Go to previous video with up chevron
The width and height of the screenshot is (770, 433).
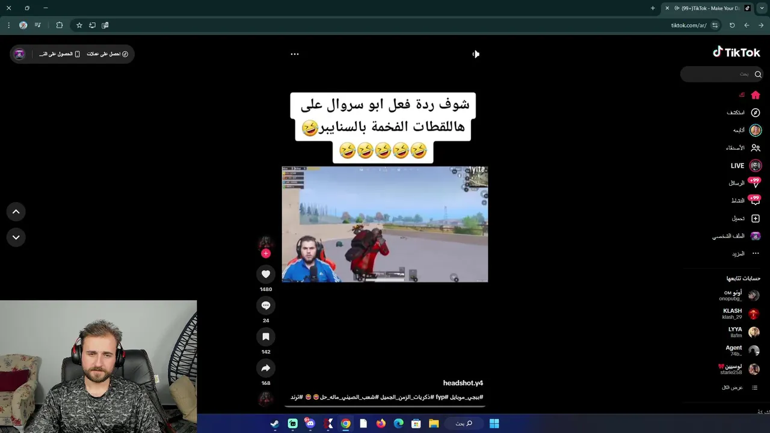click(x=16, y=212)
